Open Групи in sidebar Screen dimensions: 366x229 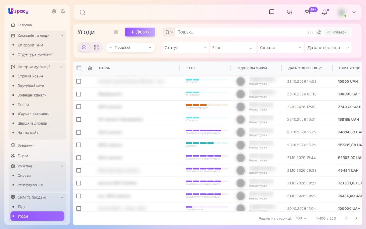[37, 156]
